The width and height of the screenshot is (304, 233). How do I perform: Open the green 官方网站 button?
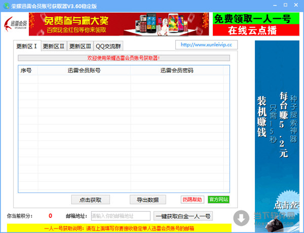click(x=218, y=200)
